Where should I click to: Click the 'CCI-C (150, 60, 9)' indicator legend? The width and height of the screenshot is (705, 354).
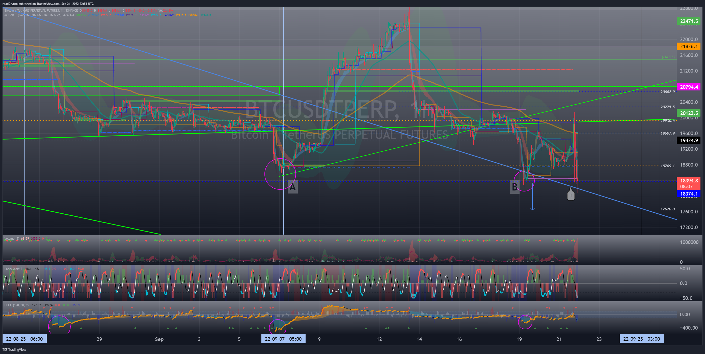tap(16, 305)
